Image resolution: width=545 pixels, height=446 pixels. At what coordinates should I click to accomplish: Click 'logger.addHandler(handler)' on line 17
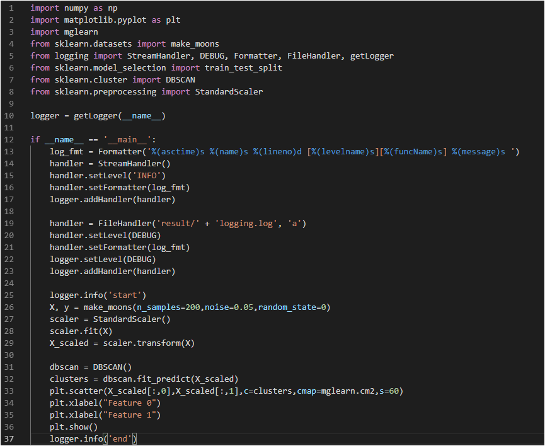coord(112,200)
